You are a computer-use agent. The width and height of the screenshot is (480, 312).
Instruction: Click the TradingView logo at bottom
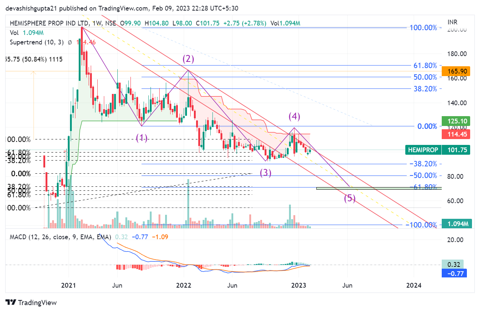click(31, 303)
